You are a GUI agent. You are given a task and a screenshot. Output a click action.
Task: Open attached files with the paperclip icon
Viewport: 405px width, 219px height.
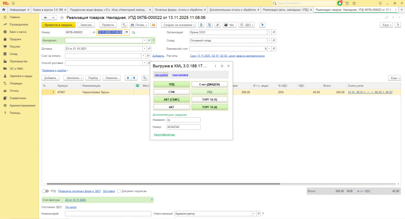coord(218,25)
